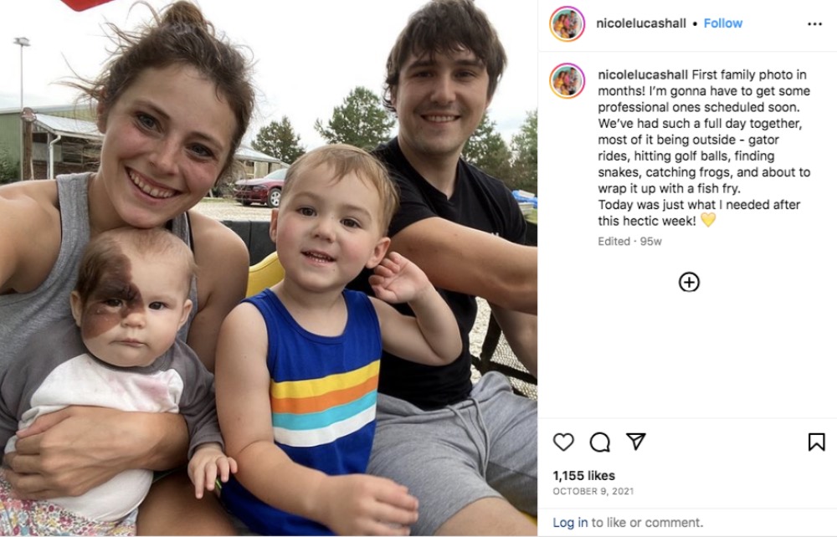The width and height of the screenshot is (837, 537).
Task: Click the Edited label under the caption
Action: click(614, 242)
